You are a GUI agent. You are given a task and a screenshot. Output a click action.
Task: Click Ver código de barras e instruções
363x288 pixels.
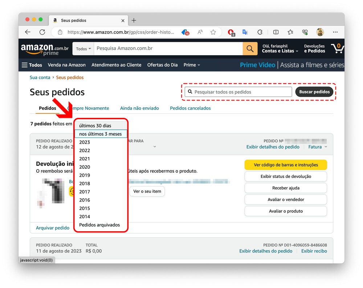(x=286, y=165)
